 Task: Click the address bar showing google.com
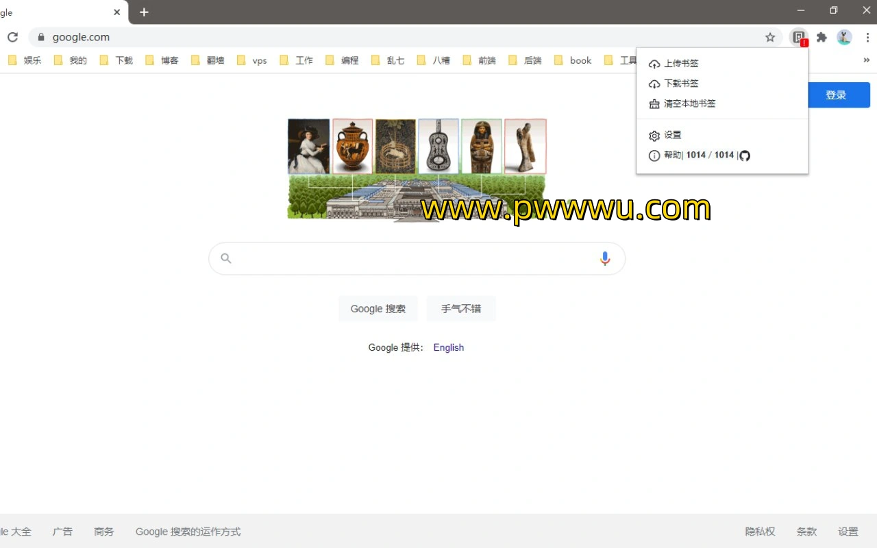(x=404, y=38)
